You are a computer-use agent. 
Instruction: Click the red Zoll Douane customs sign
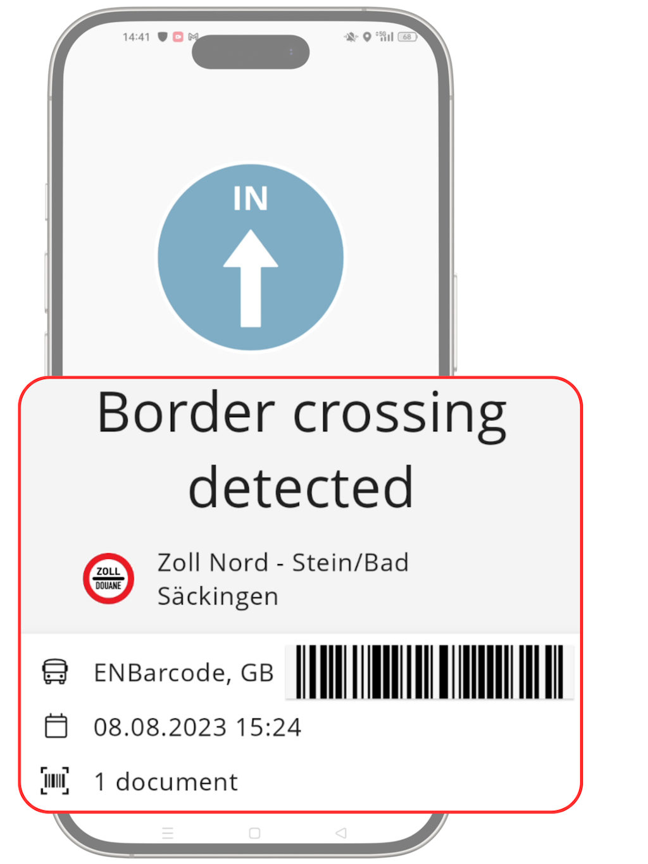[x=108, y=579]
